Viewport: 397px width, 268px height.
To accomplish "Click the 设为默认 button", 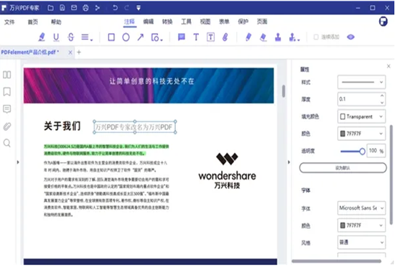I will (x=343, y=167).
